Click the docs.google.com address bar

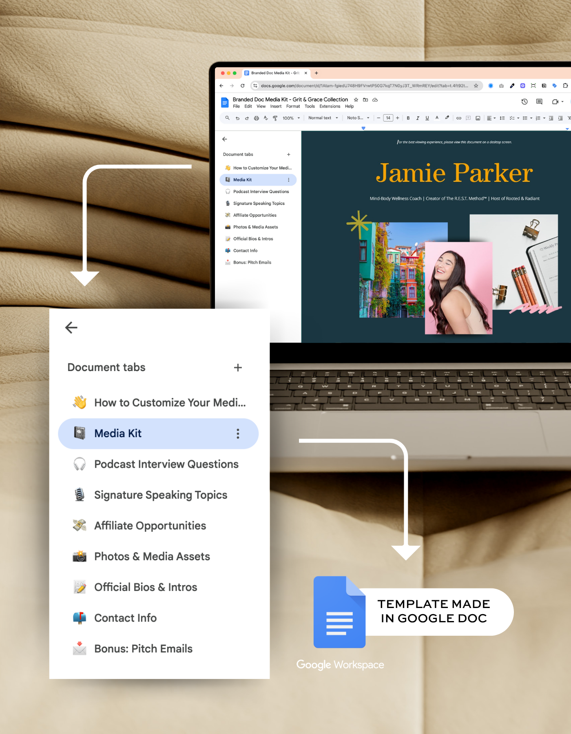364,86
